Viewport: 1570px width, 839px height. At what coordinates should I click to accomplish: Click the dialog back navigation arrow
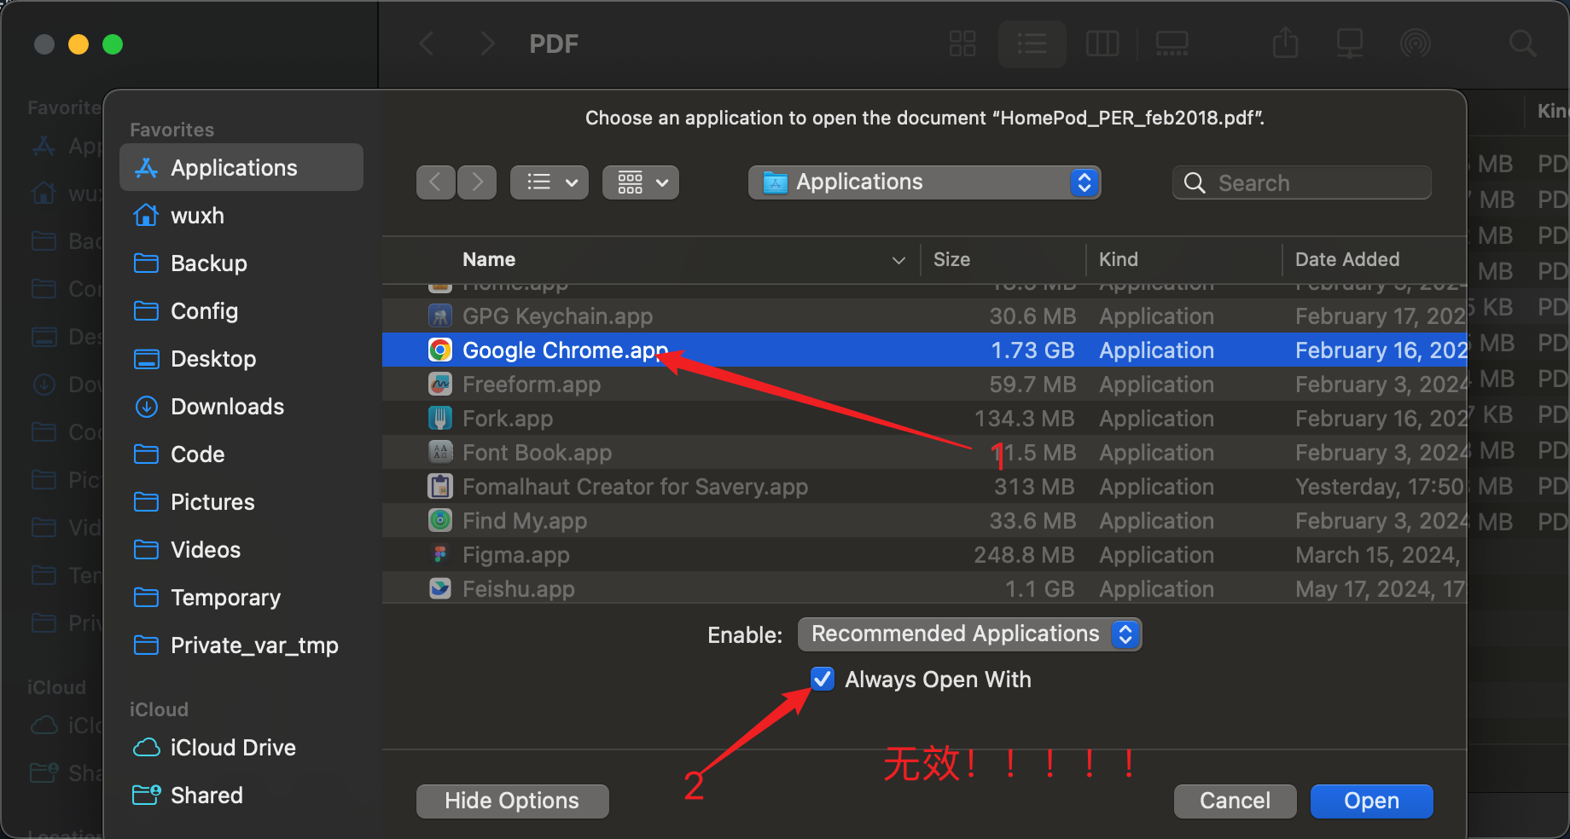(436, 182)
